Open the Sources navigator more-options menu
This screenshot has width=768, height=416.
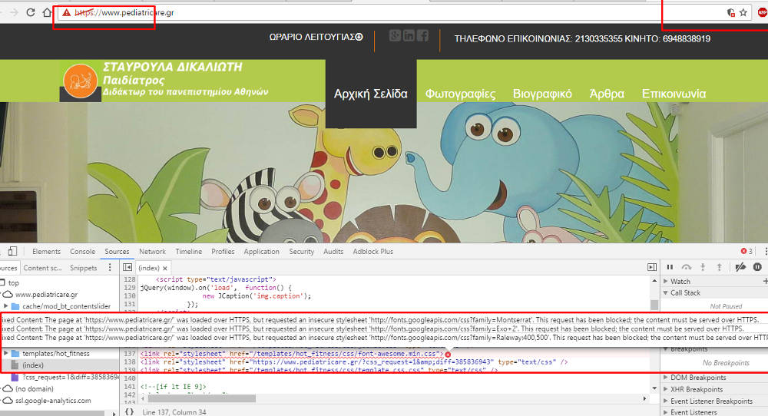(x=110, y=267)
